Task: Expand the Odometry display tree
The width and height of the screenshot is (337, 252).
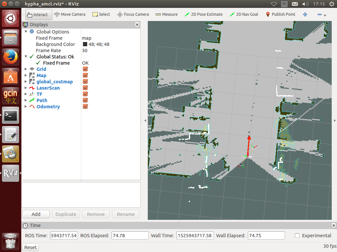Action: tap(26, 107)
